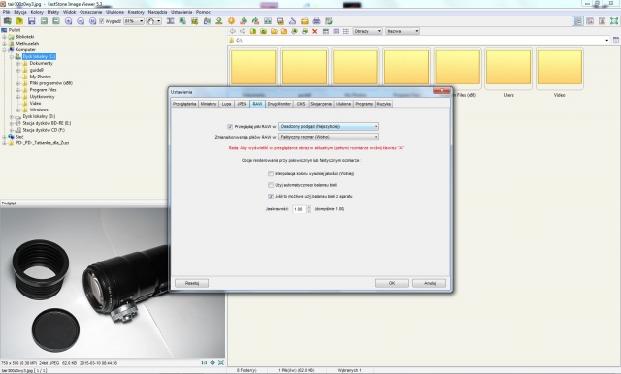This screenshot has width=621, height=374.
Task: Enable high quality color interpolation checkbox
Action: 271,174
